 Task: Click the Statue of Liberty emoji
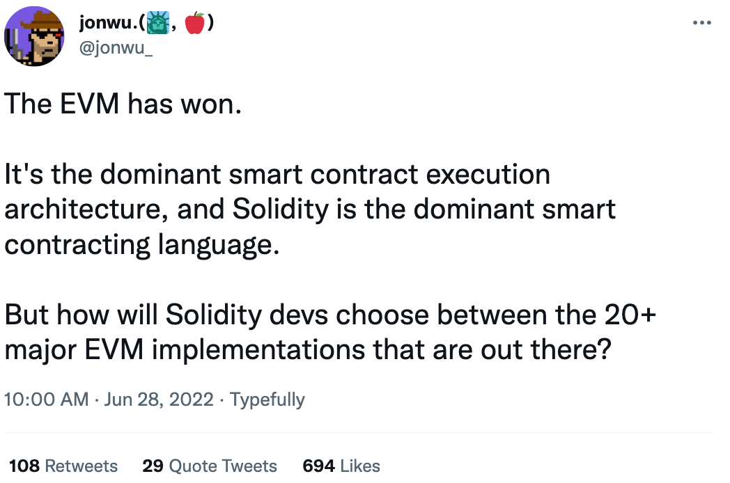tap(157, 23)
